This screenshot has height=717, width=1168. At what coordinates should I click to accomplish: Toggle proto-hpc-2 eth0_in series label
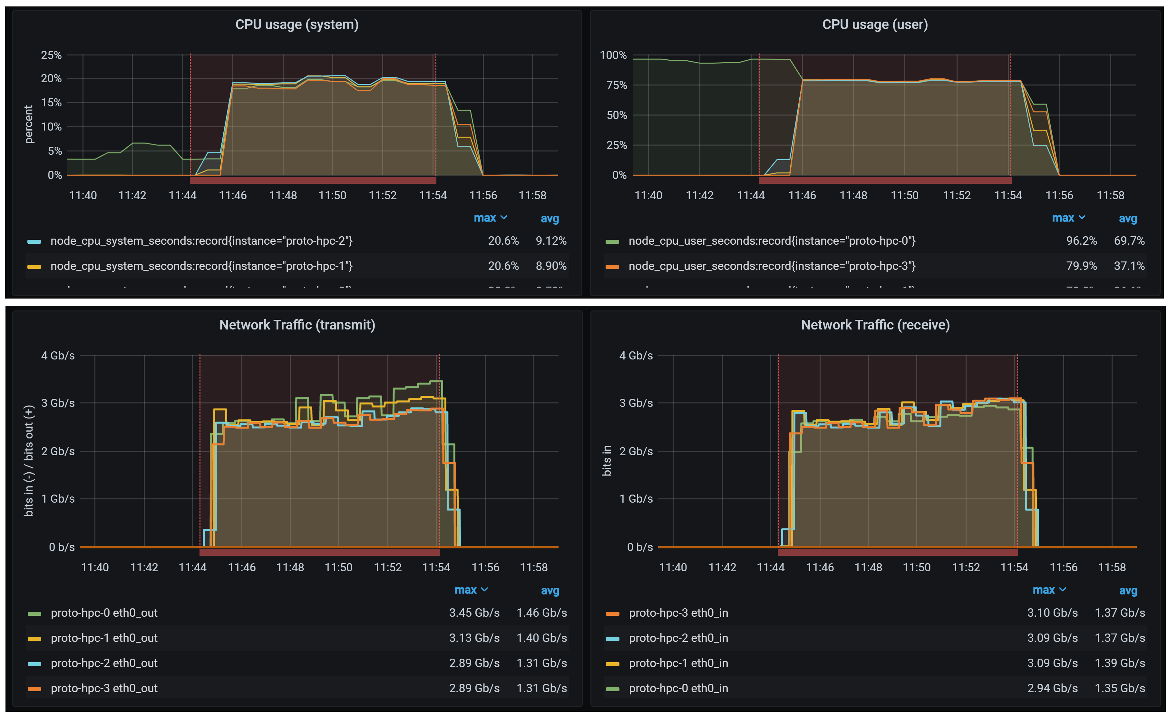tap(678, 638)
